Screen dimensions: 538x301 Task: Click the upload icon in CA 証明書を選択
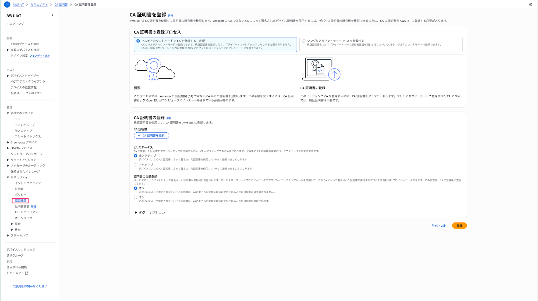[x=139, y=136]
